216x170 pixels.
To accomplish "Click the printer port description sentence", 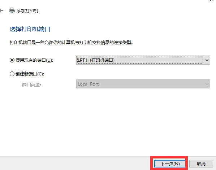I will (x=72, y=43).
